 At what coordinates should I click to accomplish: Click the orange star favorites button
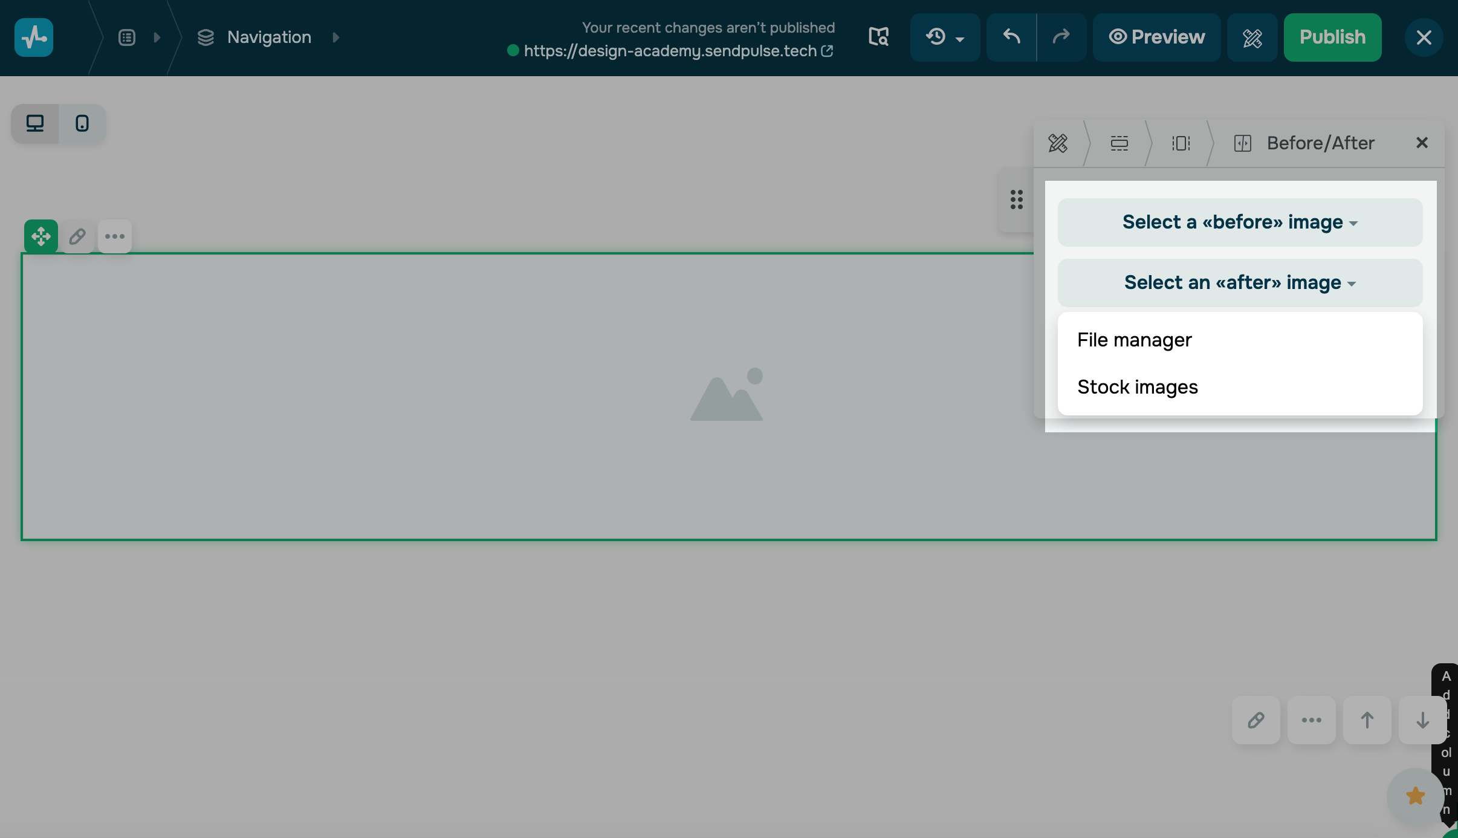(1415, 796)
